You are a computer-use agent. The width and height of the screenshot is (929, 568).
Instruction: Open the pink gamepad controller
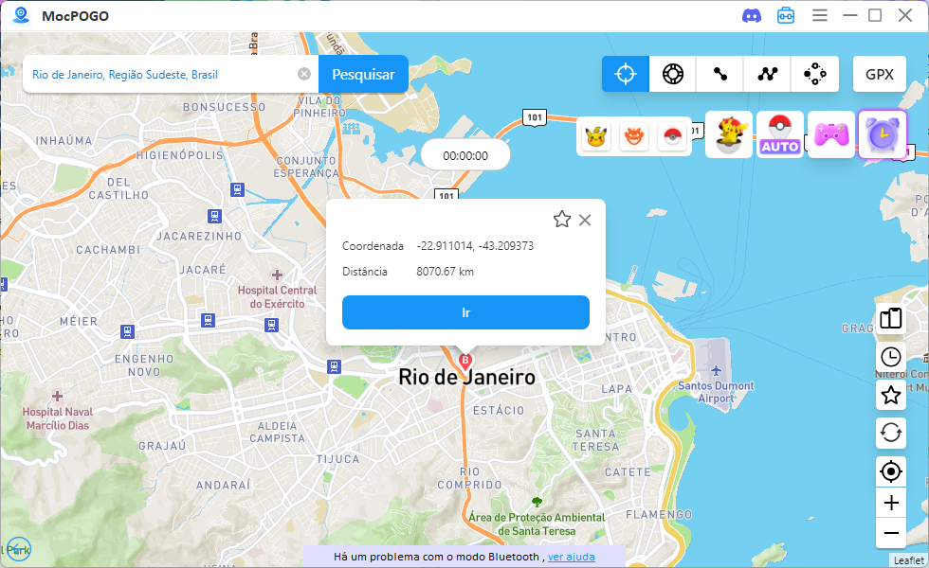point(831,134)
